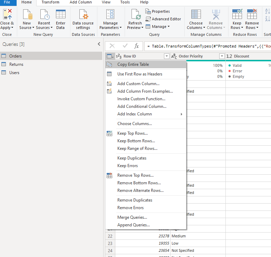This screenshot has width=271, height=257.
Task: Select Merge Queries menu entry
Action: (x=146, y=218)
